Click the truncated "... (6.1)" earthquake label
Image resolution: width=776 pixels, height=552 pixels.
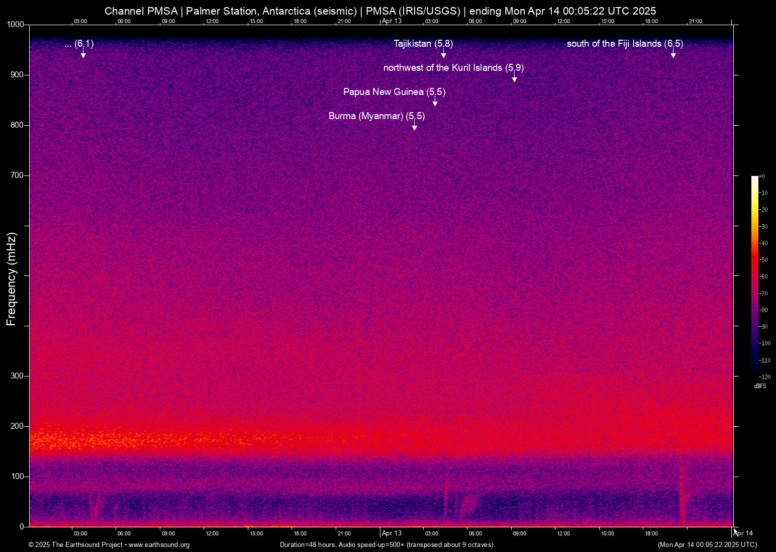(79, 44)
